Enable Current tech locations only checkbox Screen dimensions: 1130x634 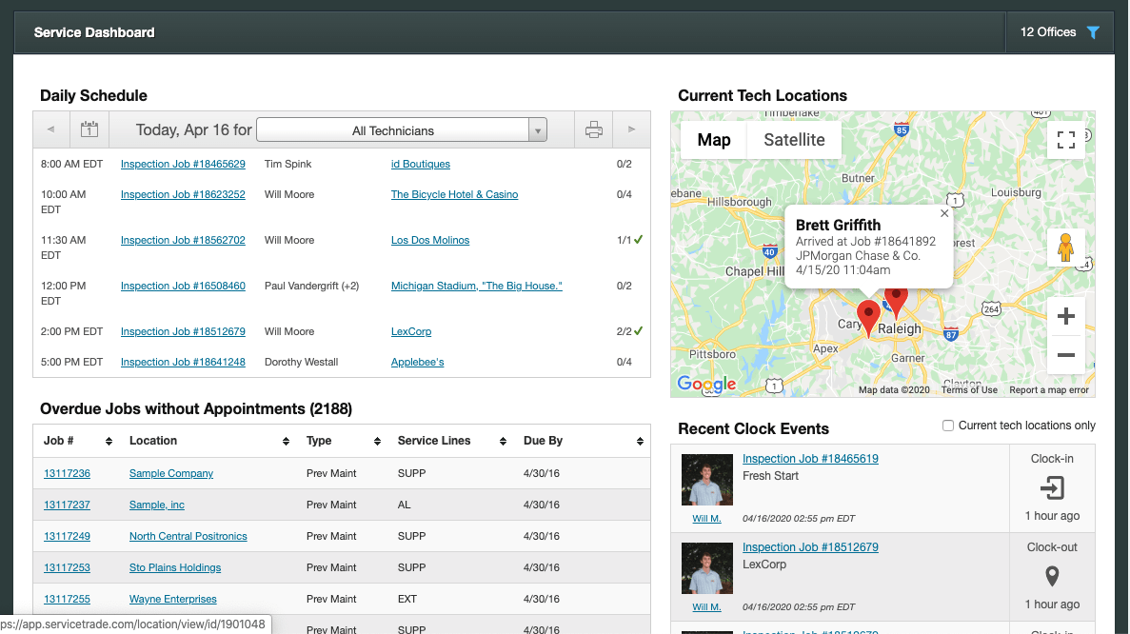[947, 426]
